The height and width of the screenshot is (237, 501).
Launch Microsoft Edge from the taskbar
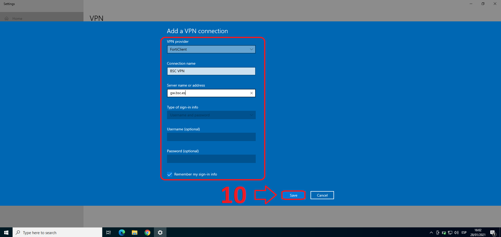click(122, 232)
